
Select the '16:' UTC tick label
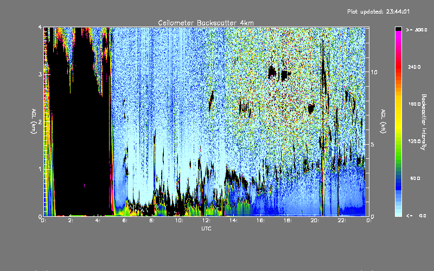pyautogui.click(x=260, y=221)
